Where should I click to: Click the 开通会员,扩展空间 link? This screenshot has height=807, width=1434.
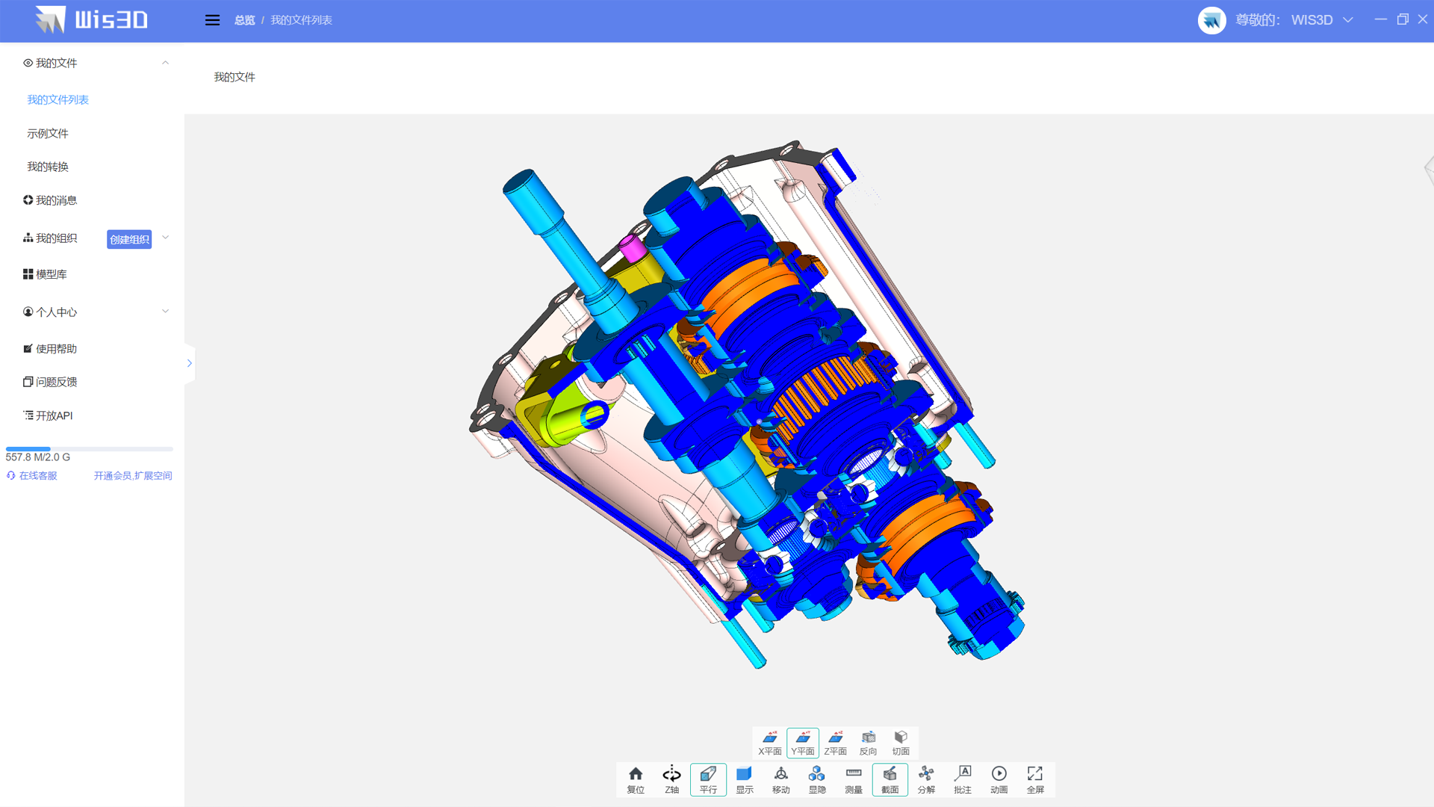point(133,476)
